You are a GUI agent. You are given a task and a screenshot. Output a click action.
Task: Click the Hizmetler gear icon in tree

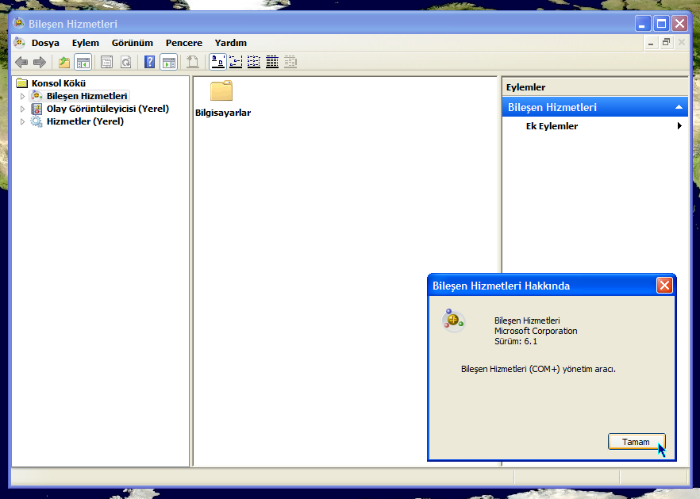[x=37, y=121]
